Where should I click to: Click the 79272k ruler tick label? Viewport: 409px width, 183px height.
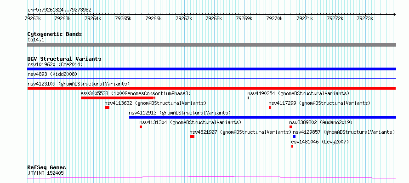point(335,18)
